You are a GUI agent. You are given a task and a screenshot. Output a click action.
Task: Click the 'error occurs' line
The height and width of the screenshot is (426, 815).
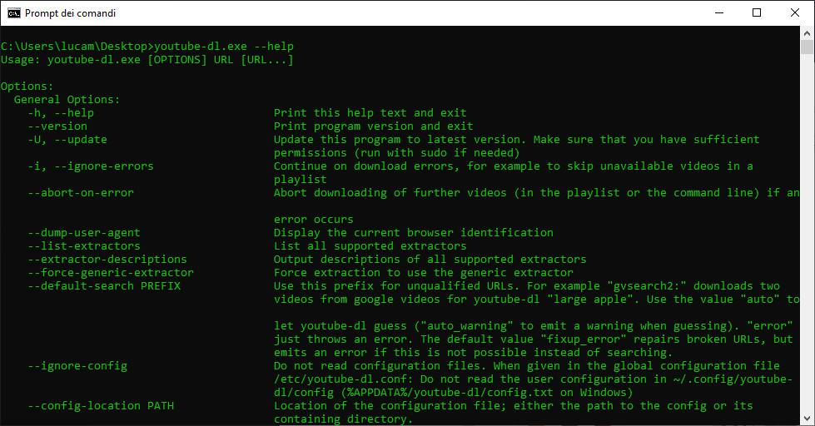313,219
